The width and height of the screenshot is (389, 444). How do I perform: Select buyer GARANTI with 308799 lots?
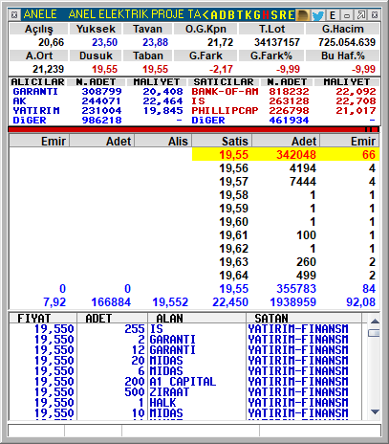98,92
